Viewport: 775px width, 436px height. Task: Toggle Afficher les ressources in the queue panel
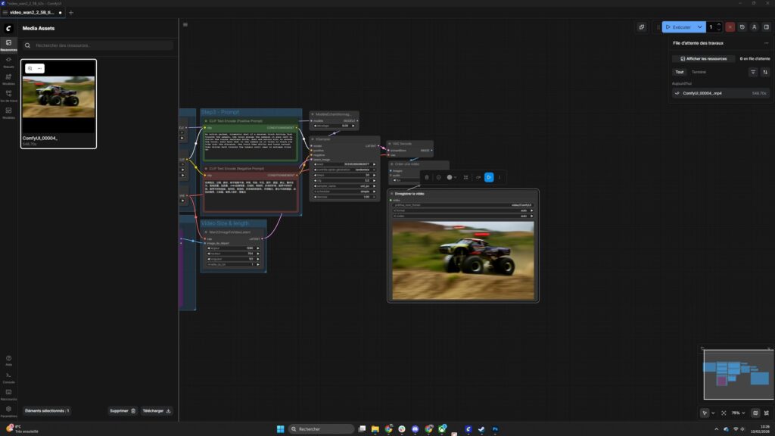[704, 59]
